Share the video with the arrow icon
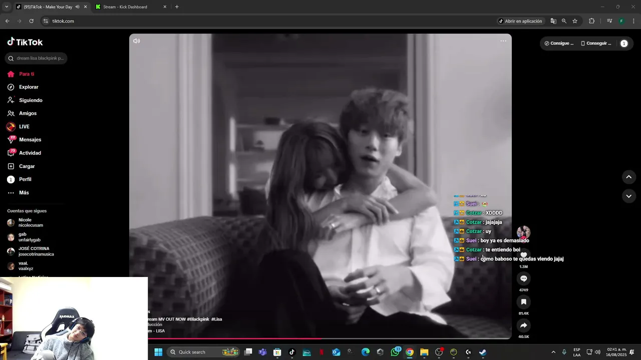This screenshot has width=641, height=360. [x=523, y=325]
